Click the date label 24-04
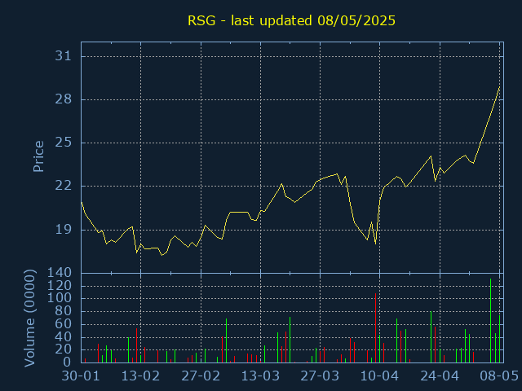The height and width of the screenshot is (391, 522). [x=440, y=376]
